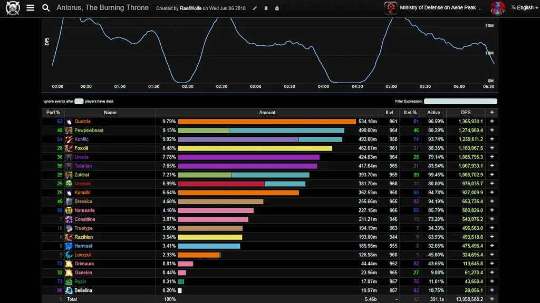Click Lunzzul class spec icon
The height and width of the screenshot is (303, 540).
pos(69,255)
